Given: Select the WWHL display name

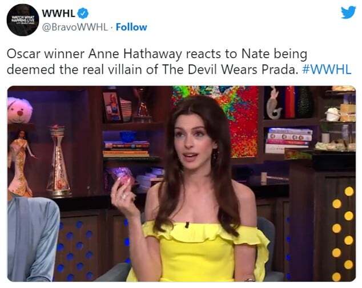Looking at the screenshot, I should pos(59,14).
